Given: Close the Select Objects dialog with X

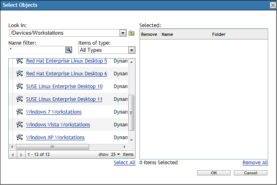Looking at the screenshot, I should (x=273, y=5).
